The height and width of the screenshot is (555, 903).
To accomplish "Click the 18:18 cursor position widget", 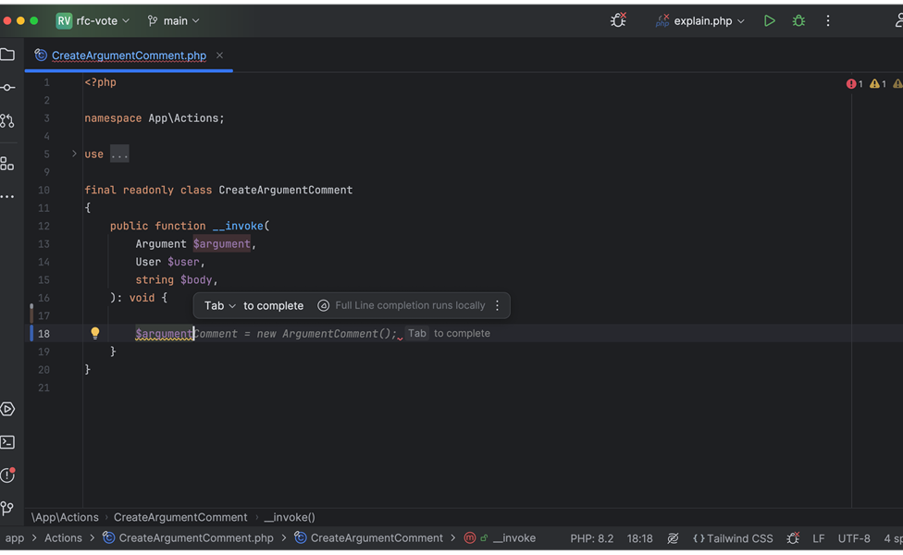I will click(x=640, y=538).
